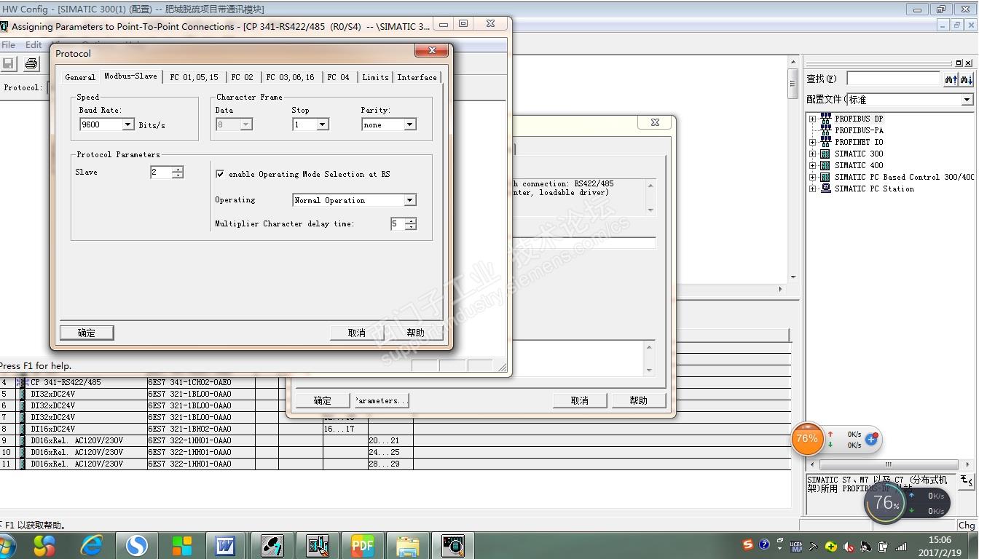The width and height of the screenshot is (995, 559).
Task: Expand the SIMATIC 300 tree node
Action: 812,154
